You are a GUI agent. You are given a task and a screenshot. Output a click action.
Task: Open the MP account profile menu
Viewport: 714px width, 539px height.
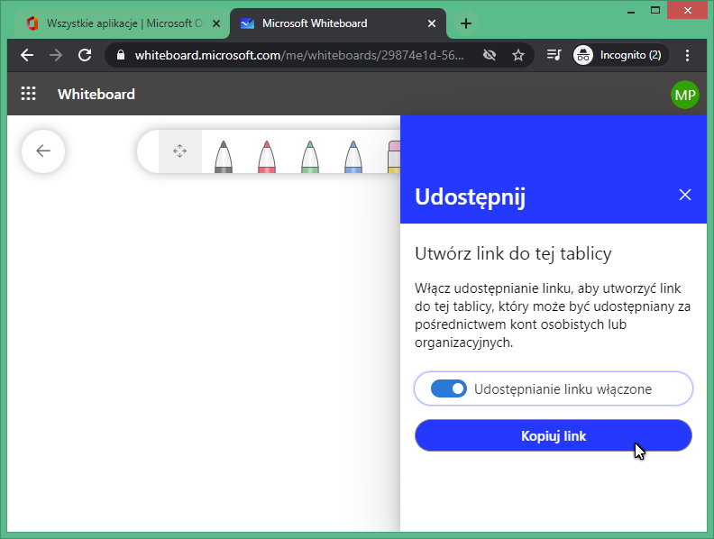684,95
